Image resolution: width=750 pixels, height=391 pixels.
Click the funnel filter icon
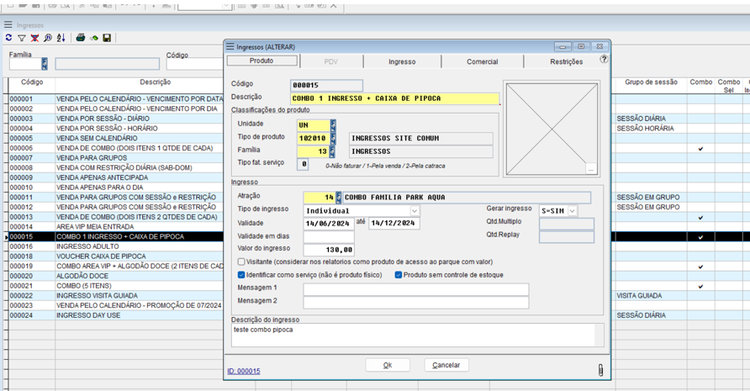point(21,38)
